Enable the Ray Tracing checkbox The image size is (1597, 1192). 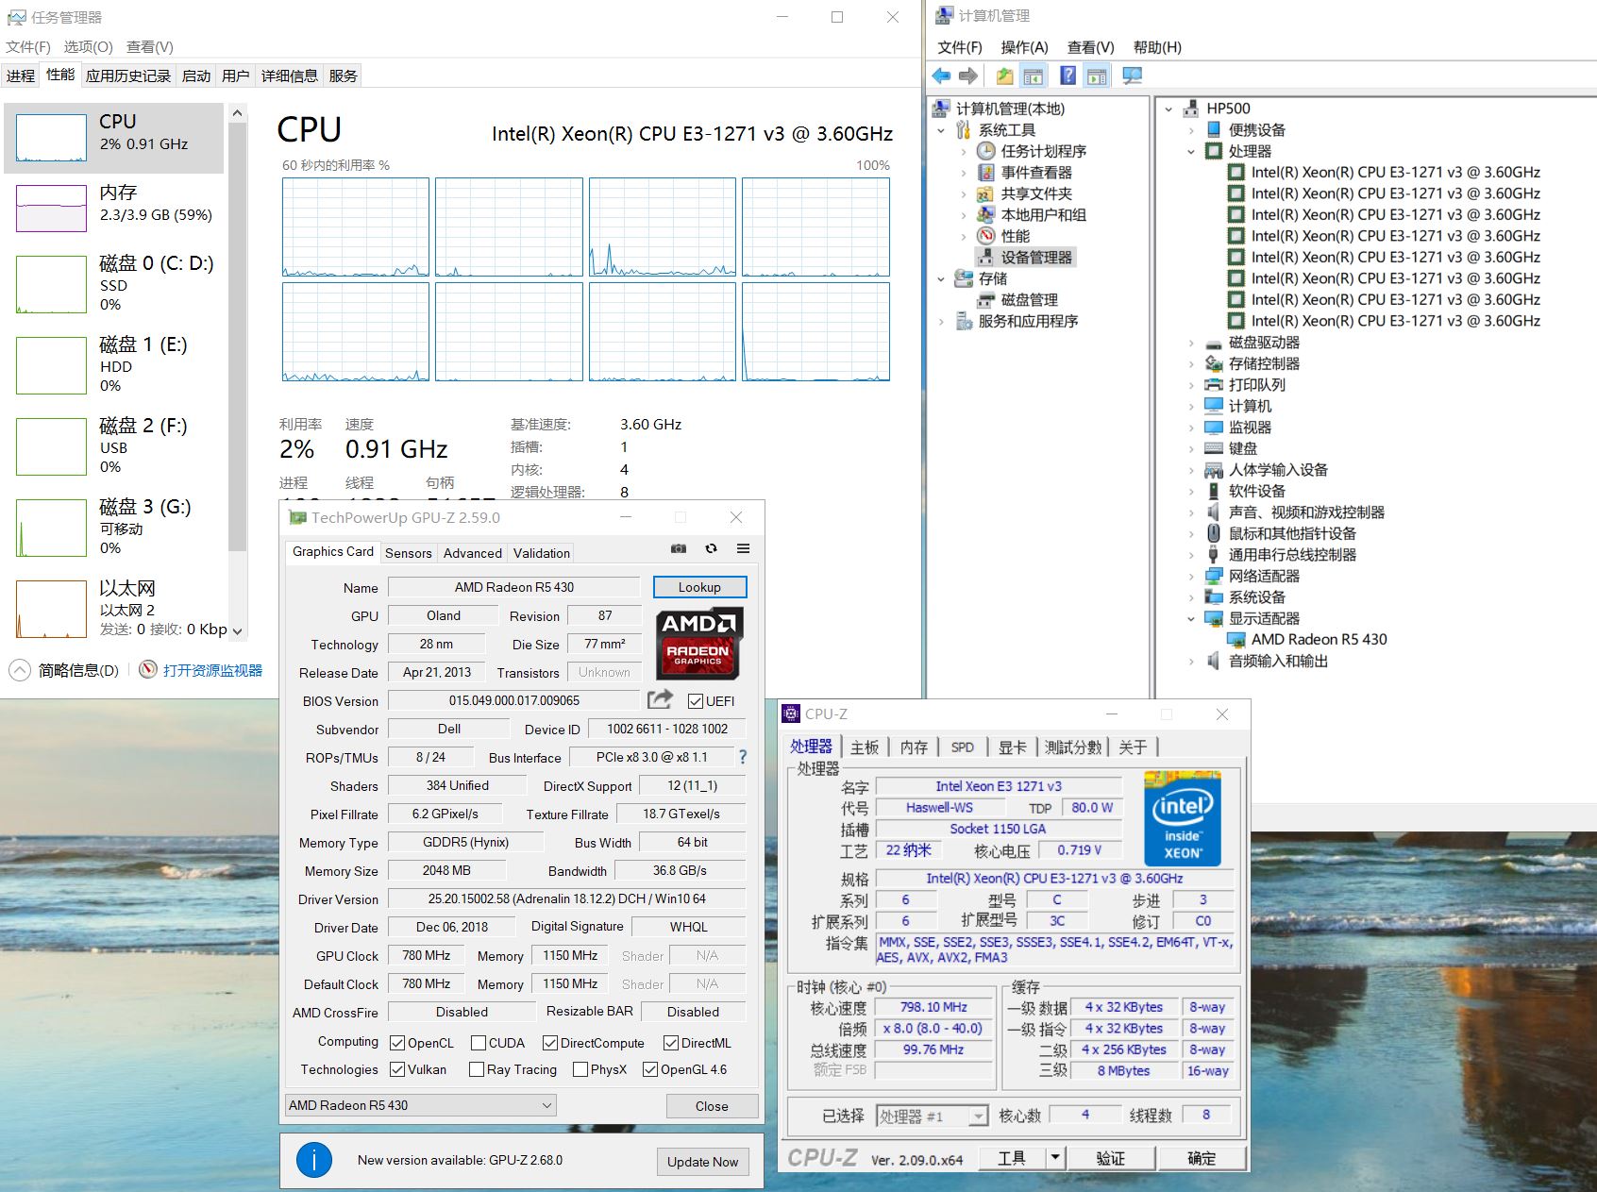click(x=477, y=1069)
